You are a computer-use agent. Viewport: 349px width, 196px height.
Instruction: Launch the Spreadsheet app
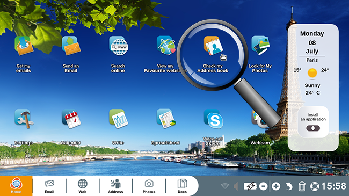tap(166, 119)
